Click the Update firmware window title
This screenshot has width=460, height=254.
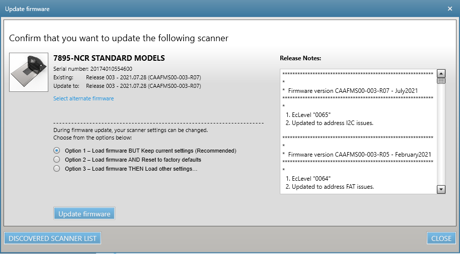pyautogui.click(x=27, y=9)
